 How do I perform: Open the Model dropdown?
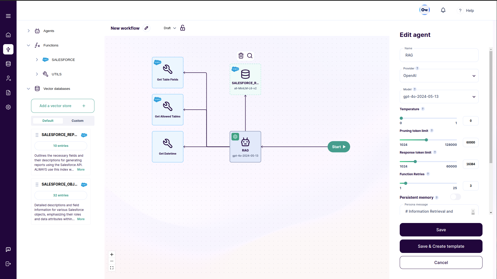pos(439,97)
